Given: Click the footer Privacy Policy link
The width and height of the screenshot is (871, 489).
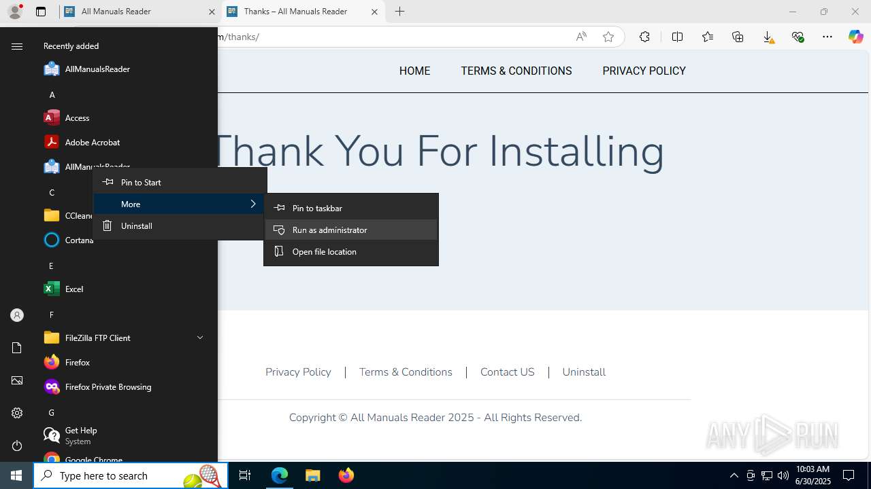Looking at the screenshot, I should [298, 372].
